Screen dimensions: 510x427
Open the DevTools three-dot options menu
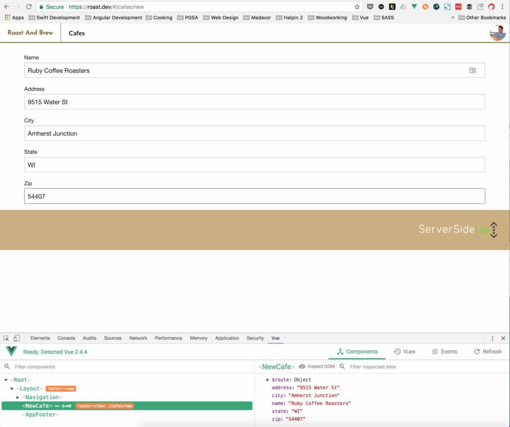tap(492, 338)
